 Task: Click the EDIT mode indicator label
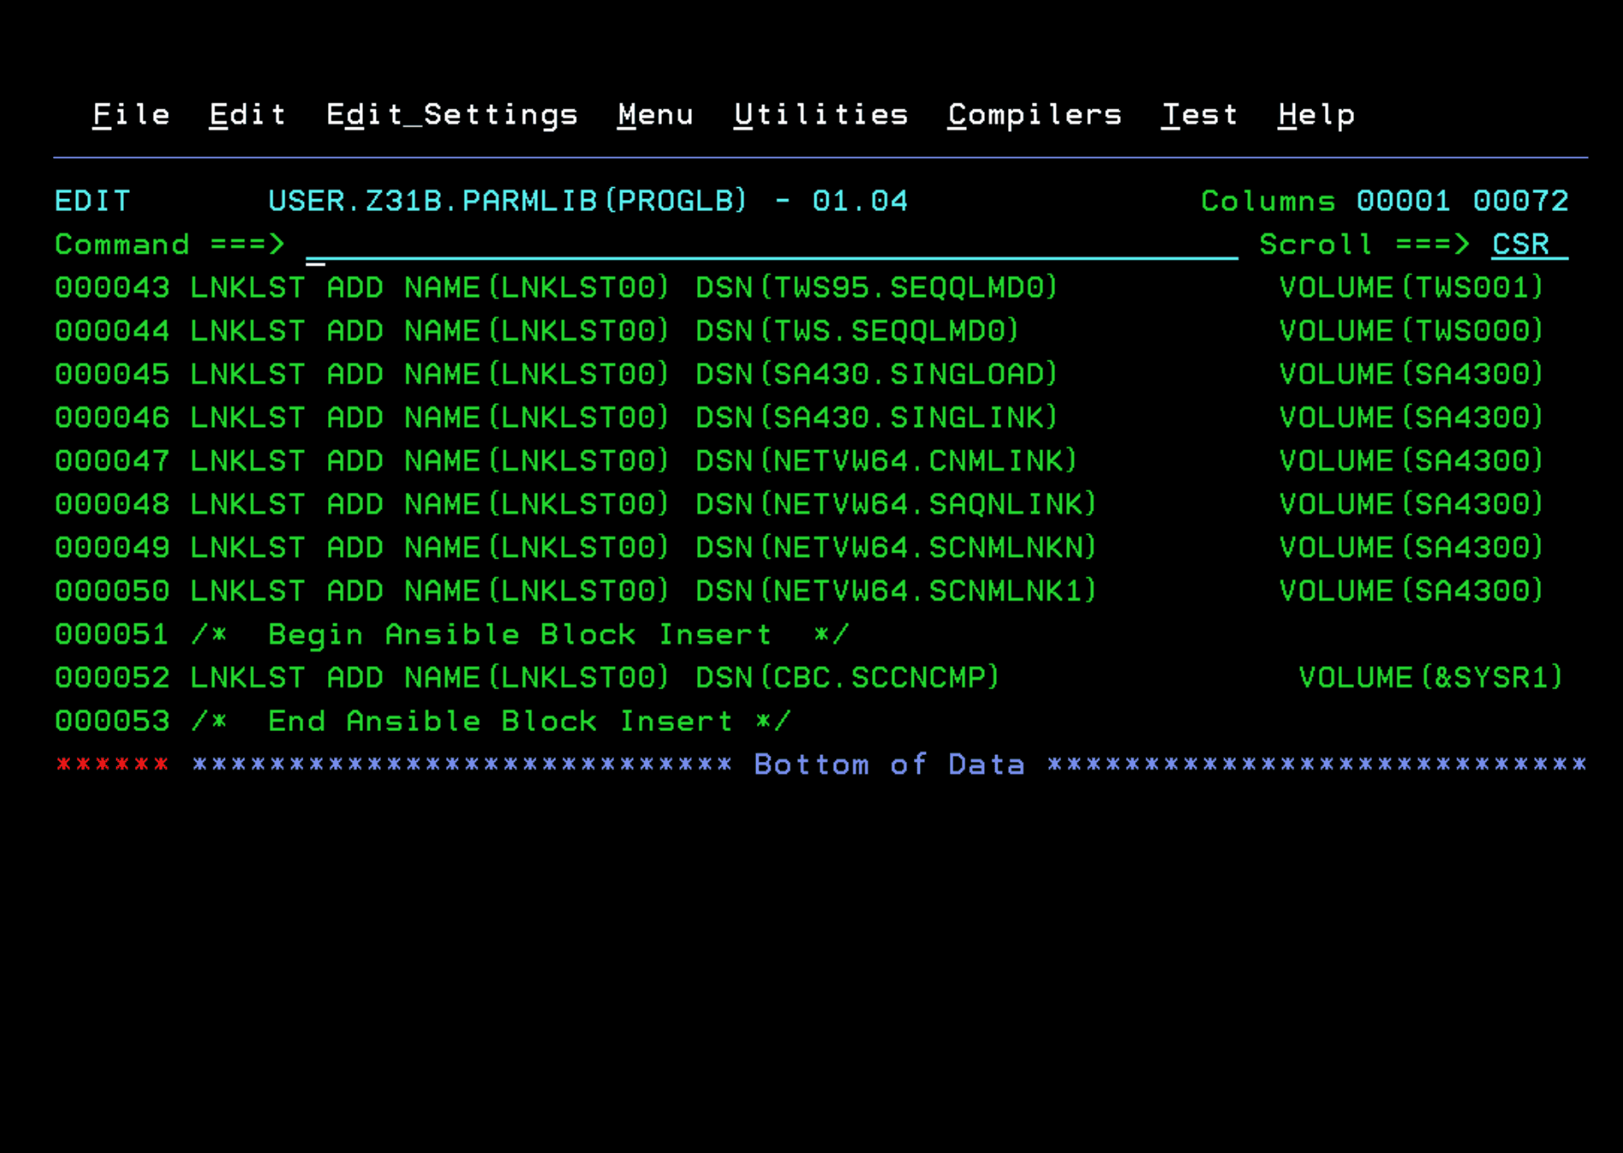(x=92, y=201)
